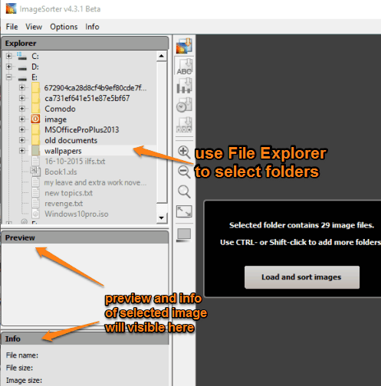Click the Info panel header
This screenshot has width=381, height=386.
click(85, 339)
